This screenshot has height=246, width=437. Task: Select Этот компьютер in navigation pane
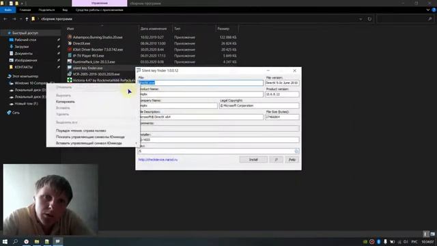pyautogui.click(x=25, y=76)
